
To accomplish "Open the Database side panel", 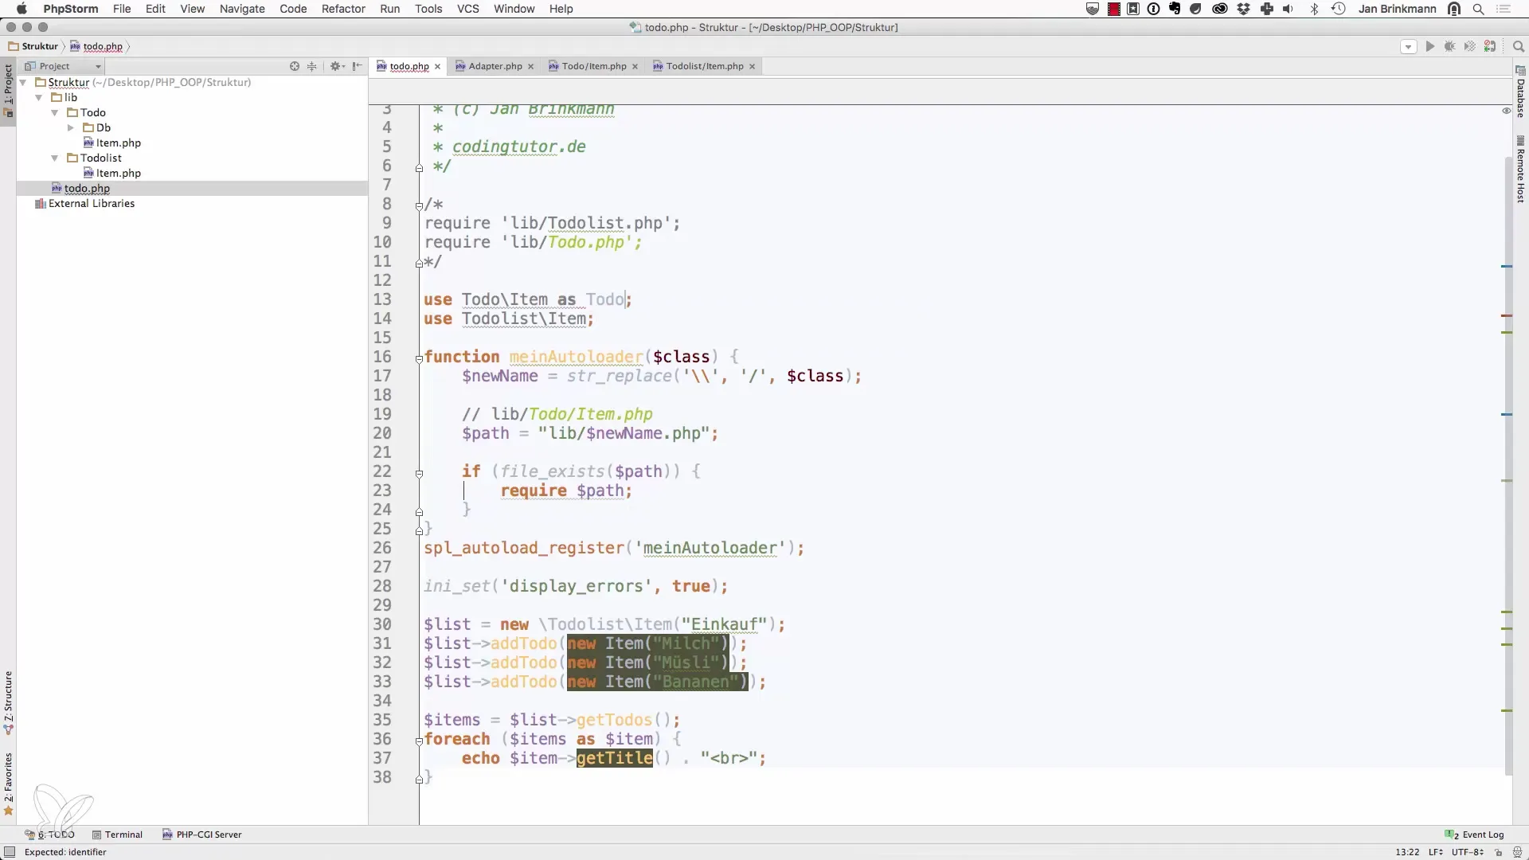I will 1520,93.
